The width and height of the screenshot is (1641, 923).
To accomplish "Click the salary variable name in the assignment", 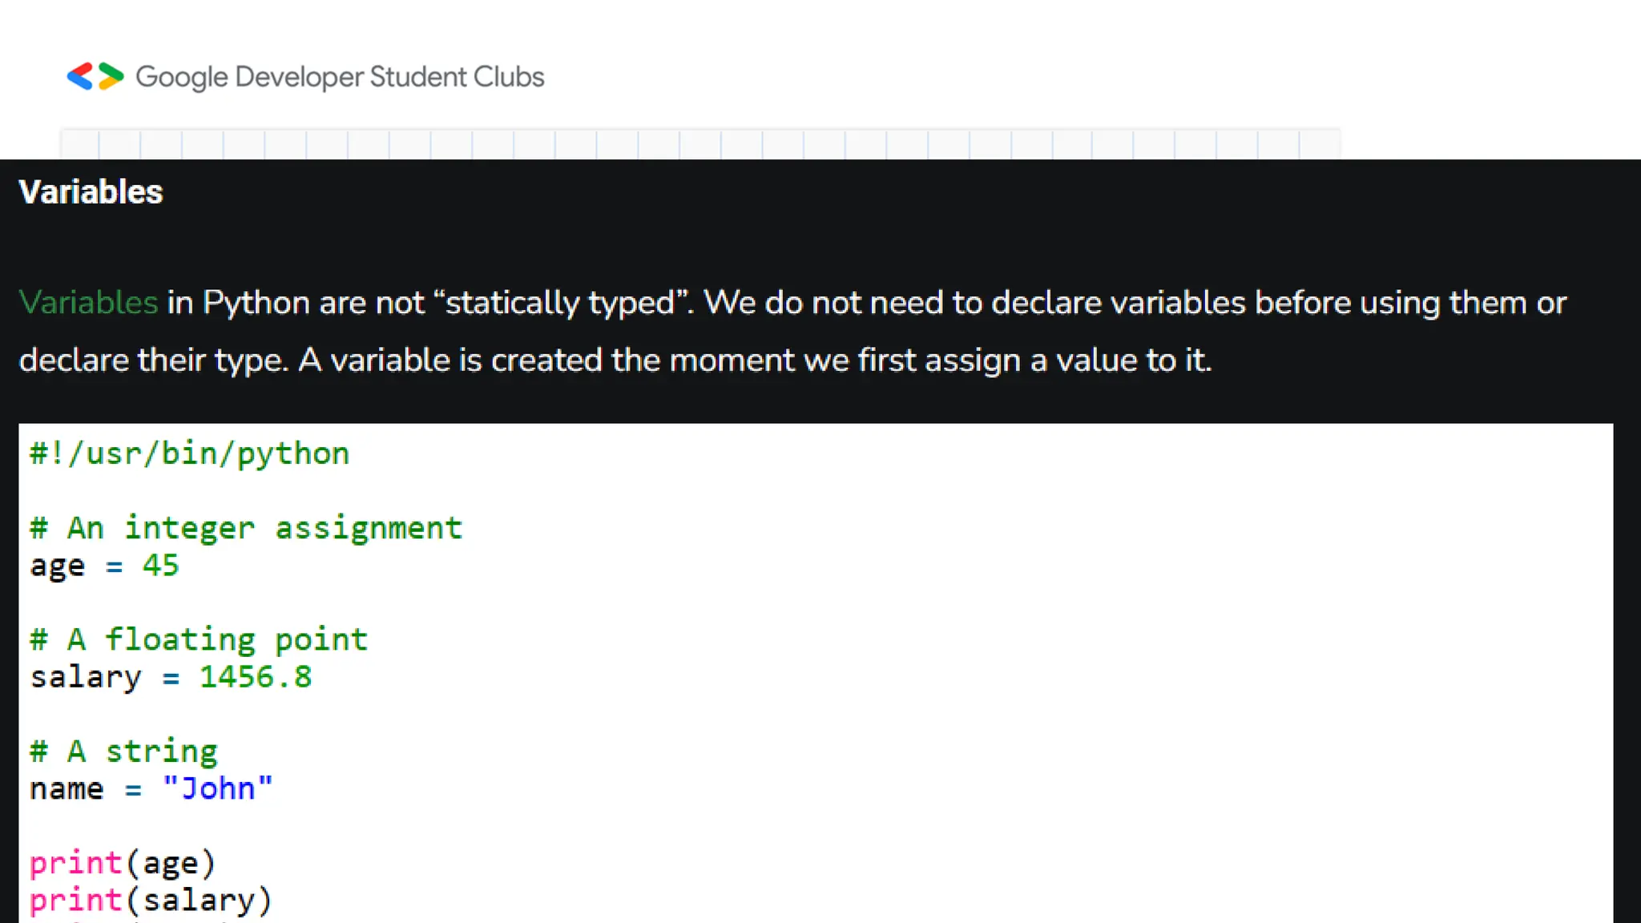I will tap(86, 677).
